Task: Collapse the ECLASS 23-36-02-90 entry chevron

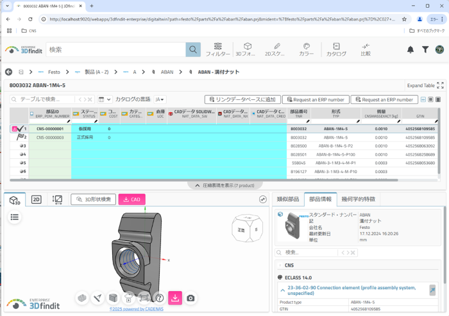Action: [283, 290]
